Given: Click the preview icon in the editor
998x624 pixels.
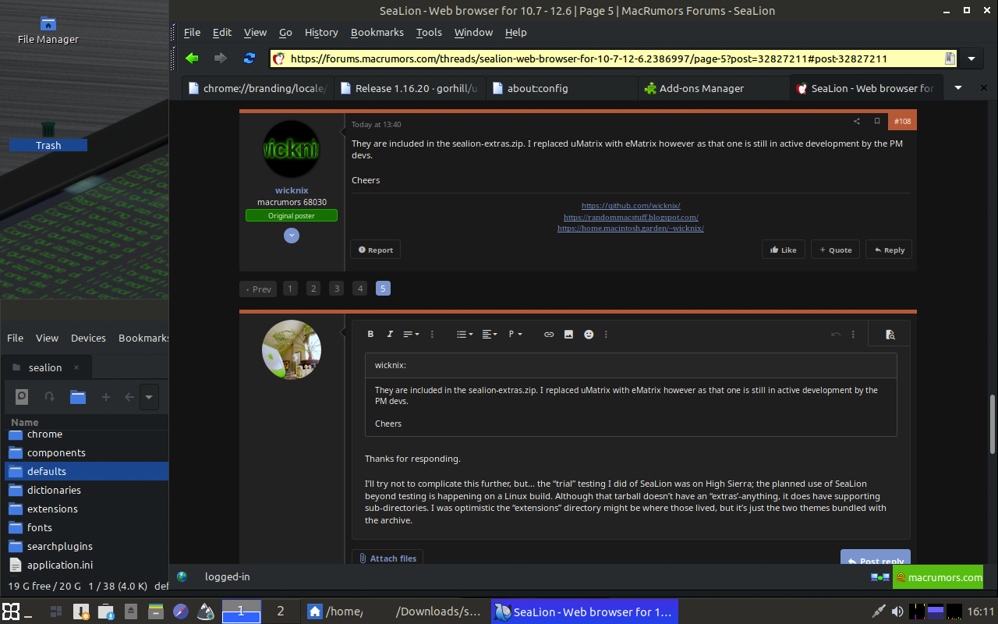Looking at the screenshot, I should tap(890, 334).
